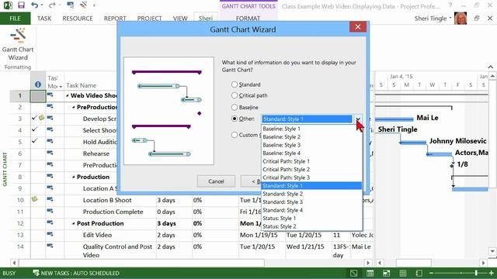Collapse the ribbon with the chevron

click(x=490, y=67)
